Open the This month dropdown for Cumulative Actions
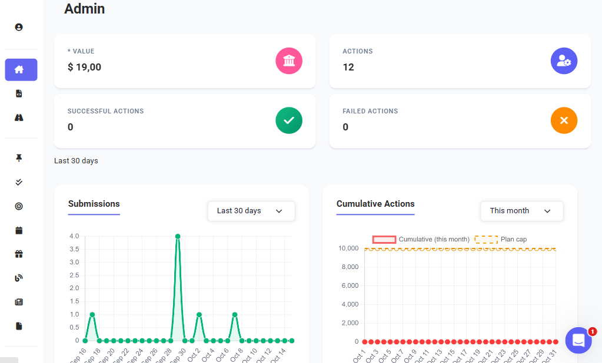602x363 pixels. (521, 211)
